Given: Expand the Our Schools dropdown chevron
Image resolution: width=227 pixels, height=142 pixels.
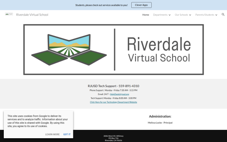Looking at the screenshot, I should click(190, 15).
